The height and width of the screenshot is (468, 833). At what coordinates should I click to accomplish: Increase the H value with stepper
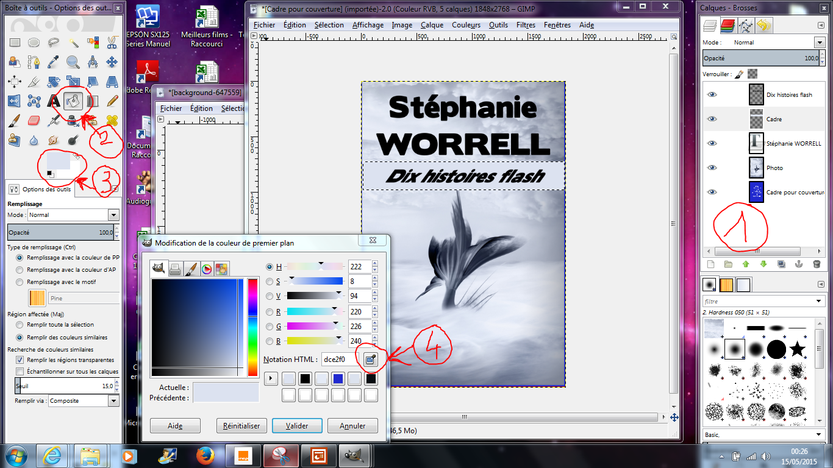click(x=374, y=263)
